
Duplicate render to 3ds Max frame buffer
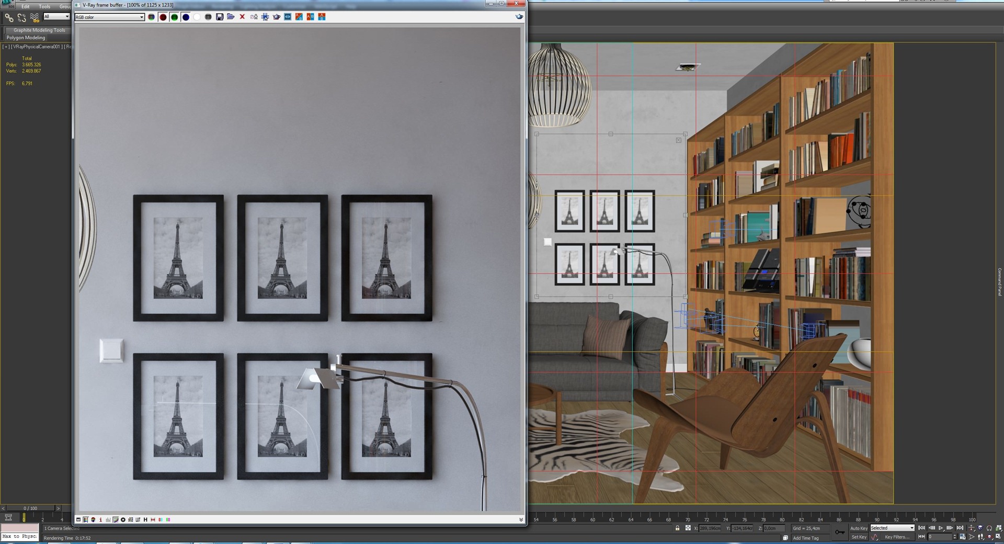click(x=254, y=17)
